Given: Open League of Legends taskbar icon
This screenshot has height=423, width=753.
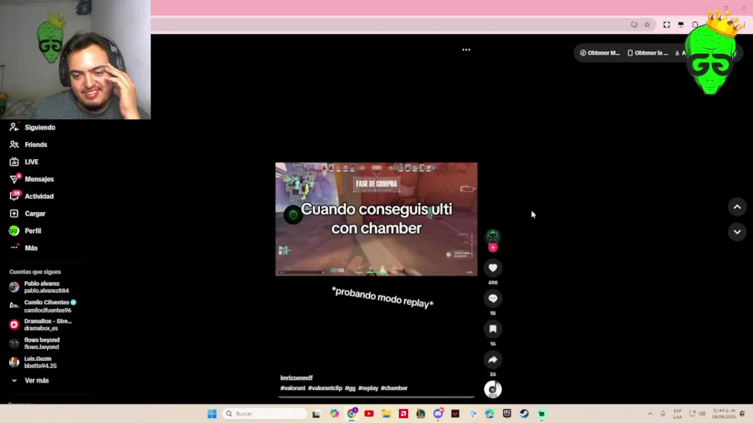Looking at the screenshot, I should (x=421, y=414).
